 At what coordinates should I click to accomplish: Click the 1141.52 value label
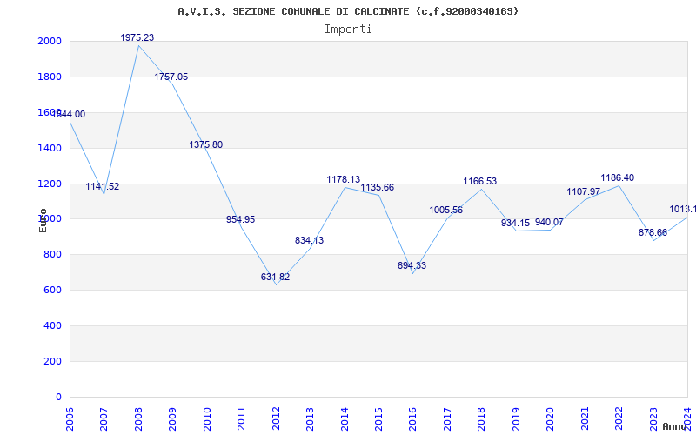[x=103, y=186]
